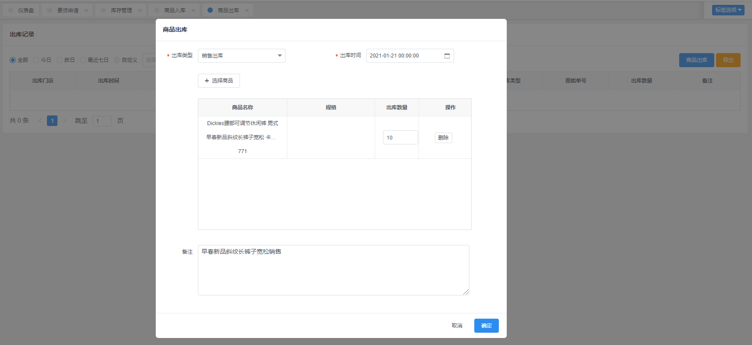Click the 出库时间 column header in background table
This screenshot has height=345, width=752.
[109, 81]
